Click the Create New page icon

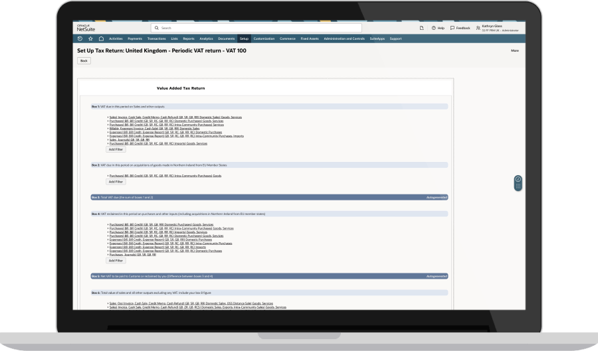coord(421,28)
